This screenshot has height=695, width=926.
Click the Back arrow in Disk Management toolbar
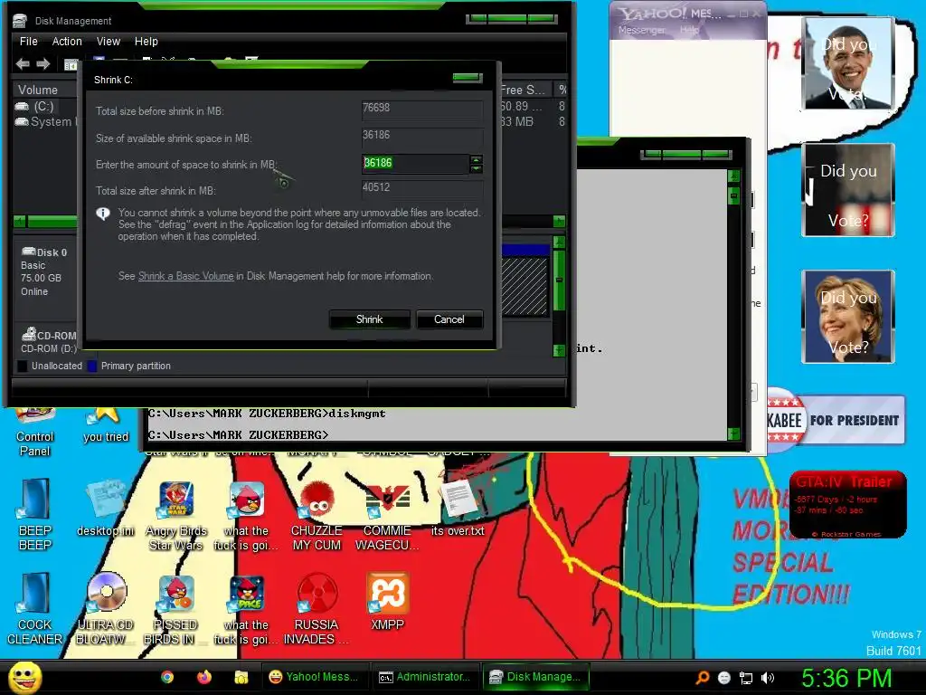click(x=23, y=64)
